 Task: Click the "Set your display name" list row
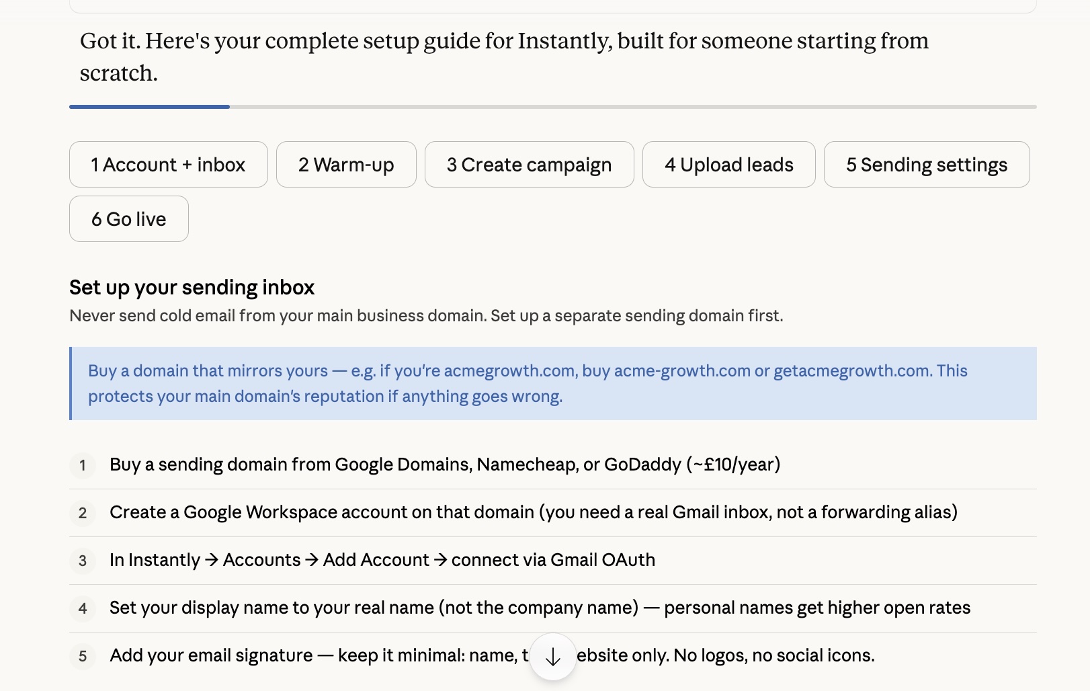[x=540, y=608]
